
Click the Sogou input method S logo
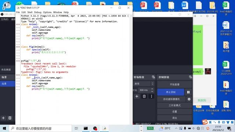pos(205,122)
